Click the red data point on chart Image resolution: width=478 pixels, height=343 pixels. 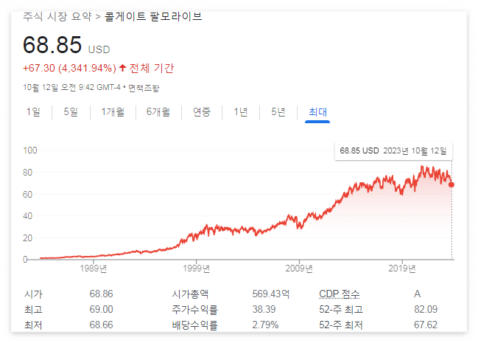pos(451,185)
